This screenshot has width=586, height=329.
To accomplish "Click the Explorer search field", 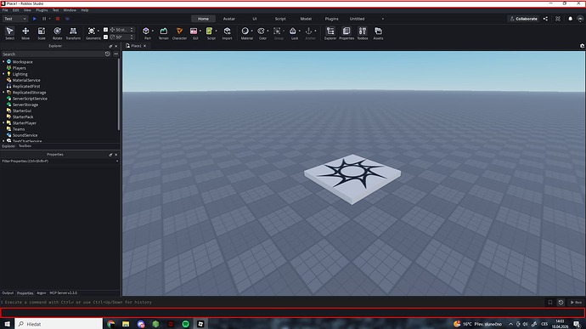I will point(53,54).
